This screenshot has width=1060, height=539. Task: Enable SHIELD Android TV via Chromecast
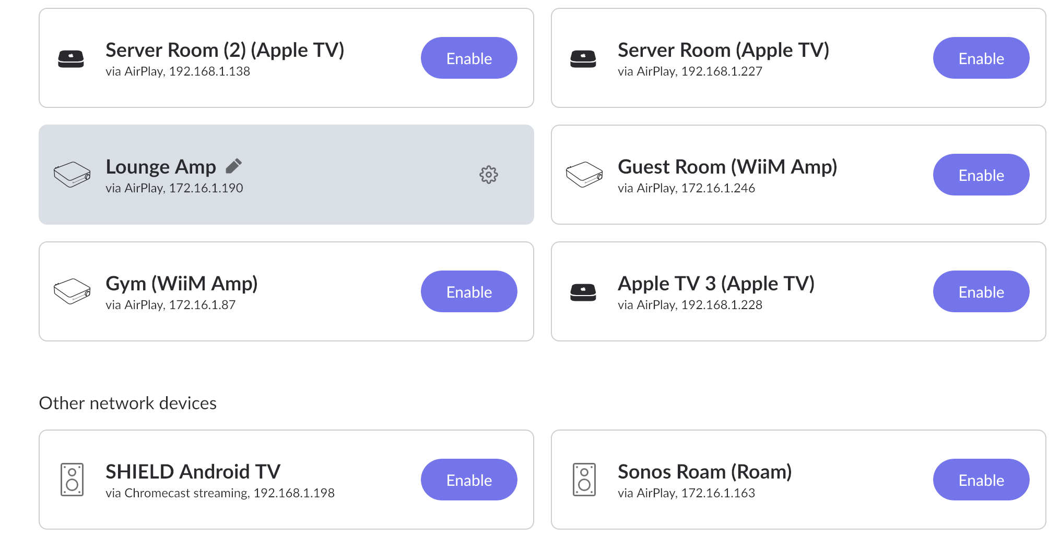coord(469,480)
